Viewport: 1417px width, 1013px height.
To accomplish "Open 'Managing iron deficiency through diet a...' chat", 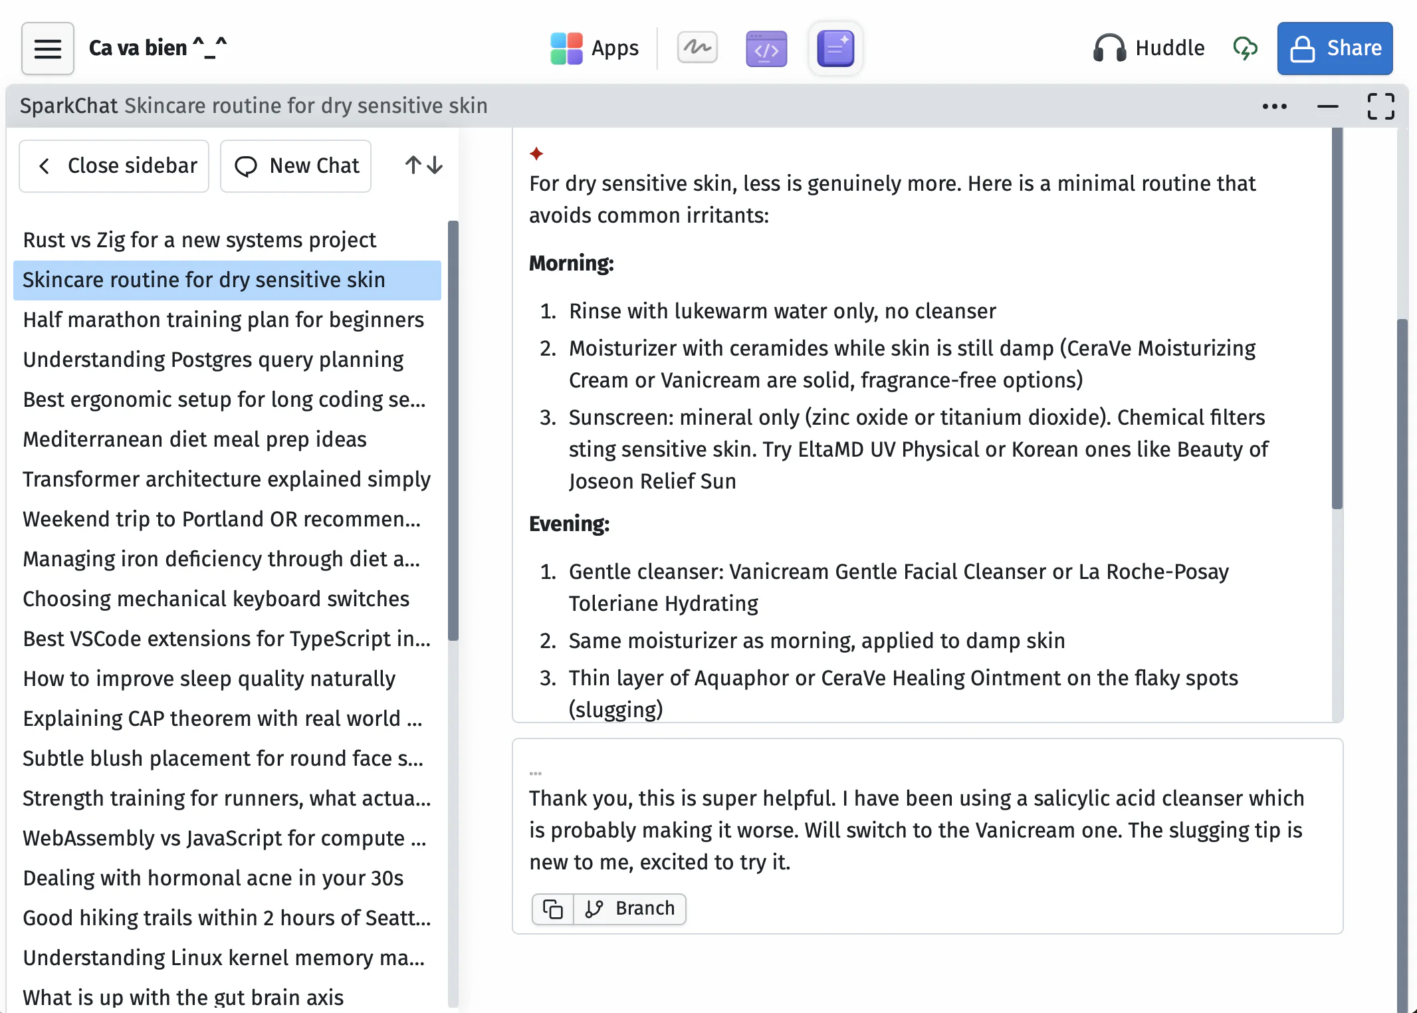I will click(227, 559).
